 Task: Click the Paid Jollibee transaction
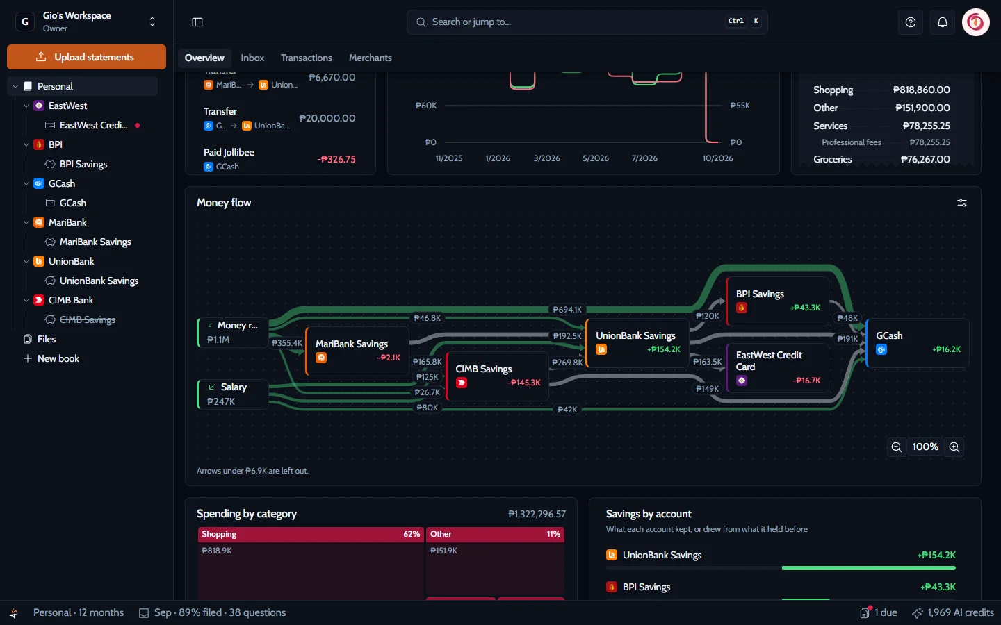(x=279, y=159)
